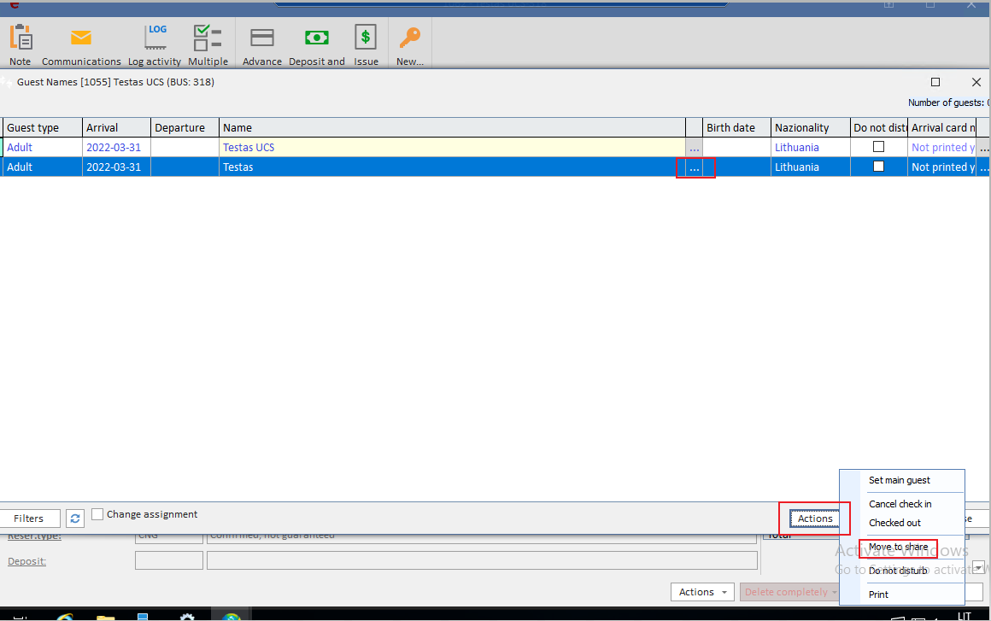Click the first Deposit input field

pyautogui.click(x=169, y=560)
